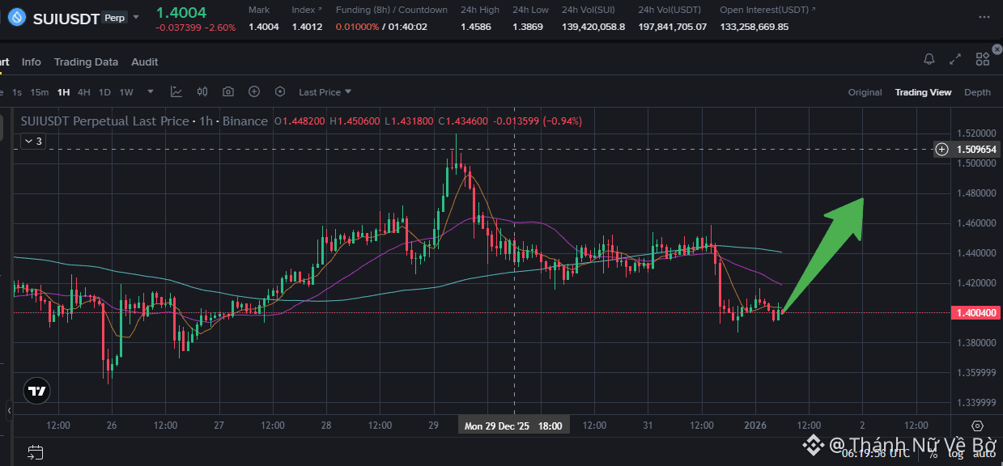Switch to the Depth chart view
The height and width of the screenshot is (466, 1003).
coord(977,92)
